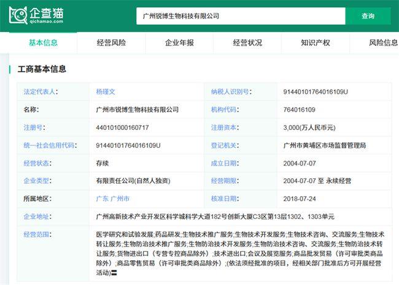Click the 纳税人识别号 label
Screen dimensions: 399x285
tap(231, 92)
